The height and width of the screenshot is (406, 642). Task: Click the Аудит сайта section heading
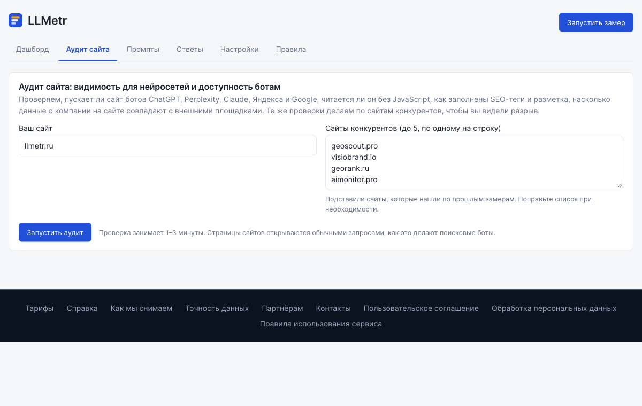coord(150,87)
